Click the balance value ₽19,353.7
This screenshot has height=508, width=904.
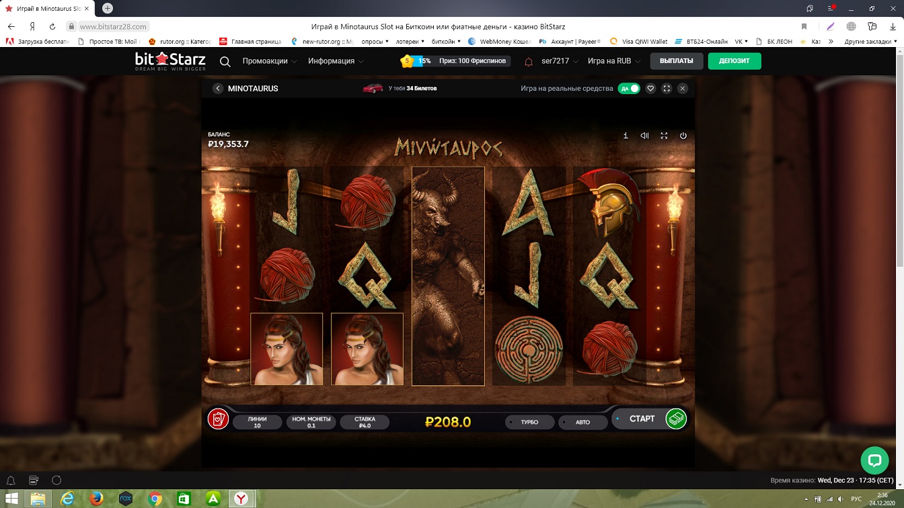(x=228, y=144)
